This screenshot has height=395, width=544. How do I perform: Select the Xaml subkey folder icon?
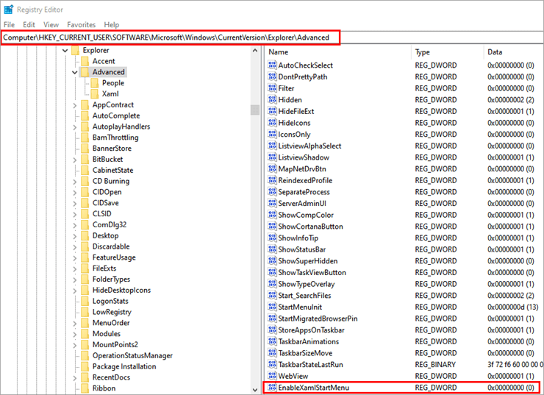click(94, 93)
